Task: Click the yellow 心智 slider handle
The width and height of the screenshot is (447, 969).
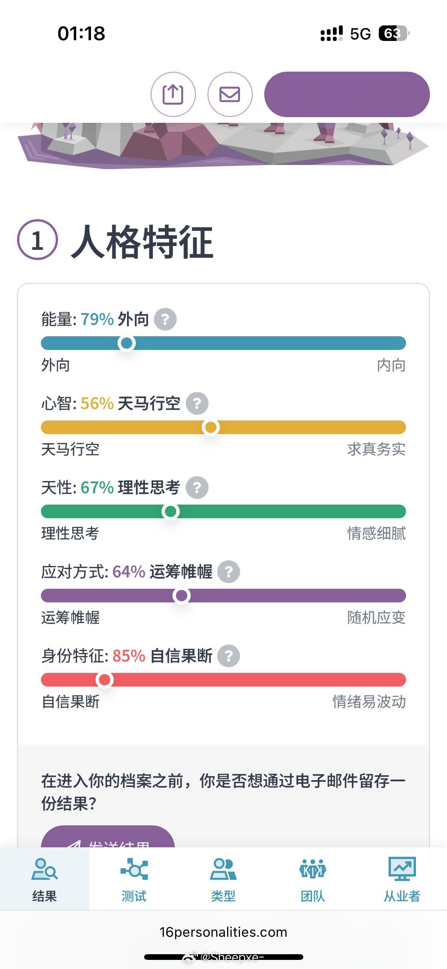Action: click(211, 427)
